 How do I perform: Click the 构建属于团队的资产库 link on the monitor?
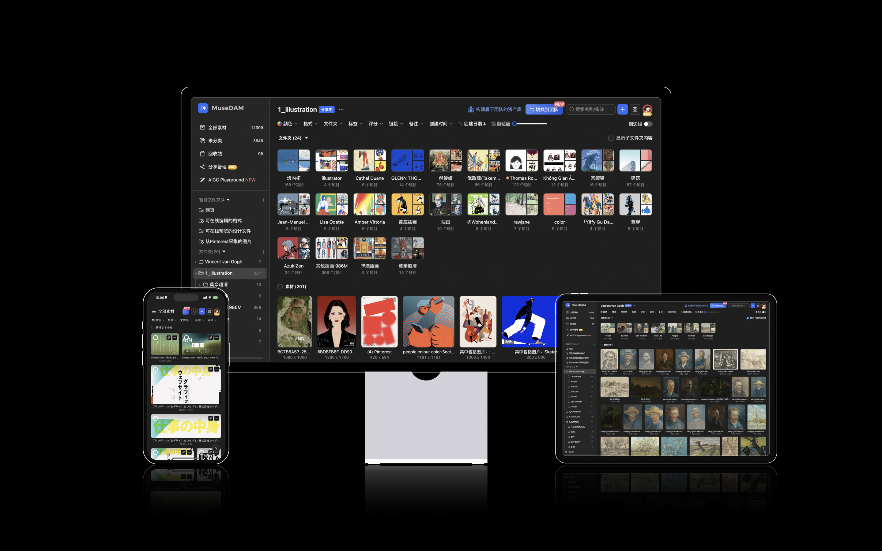pyautogui.click(x=495, y=109)
